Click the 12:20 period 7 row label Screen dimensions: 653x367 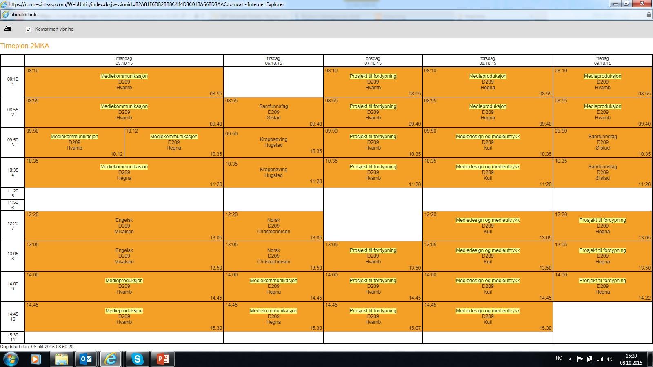[13, 226]
